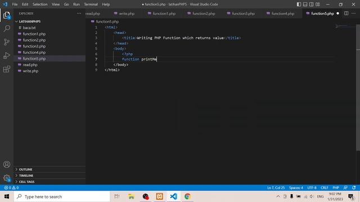
Task: Open the Source Control view
Action: pos(7,42)
